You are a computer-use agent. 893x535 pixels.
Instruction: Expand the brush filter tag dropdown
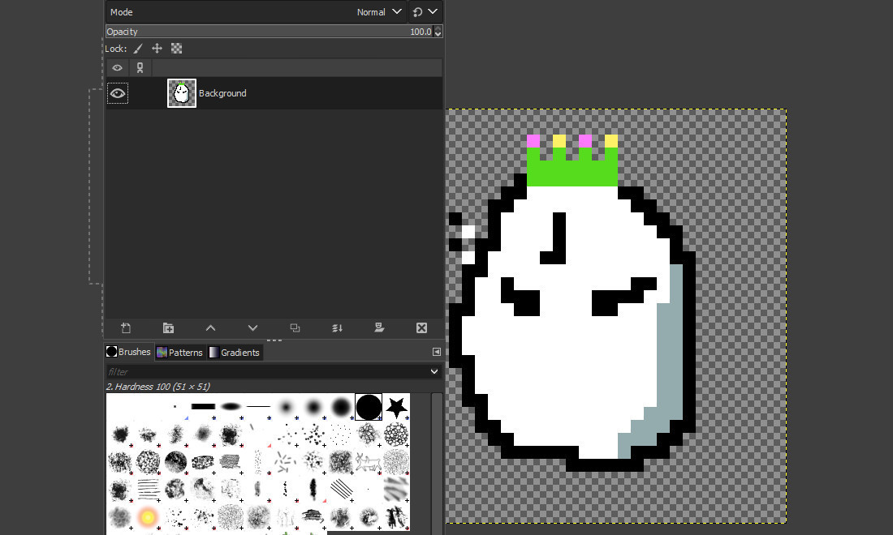click(x=434, y=371)
